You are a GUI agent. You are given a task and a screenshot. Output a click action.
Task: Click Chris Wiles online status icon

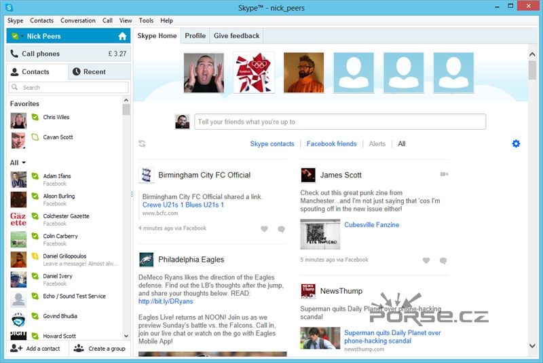point(35,117)
